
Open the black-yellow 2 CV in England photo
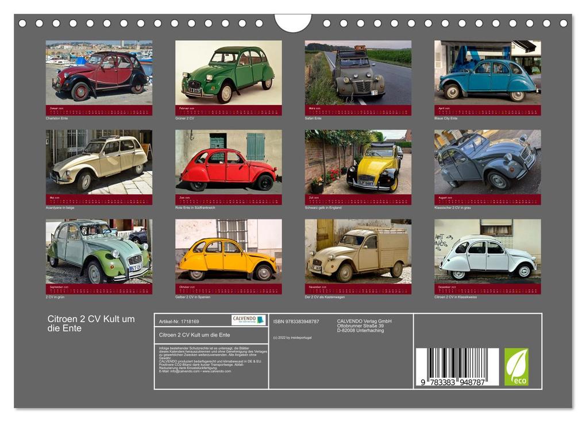pyautogui.click(x=358, y=162)
